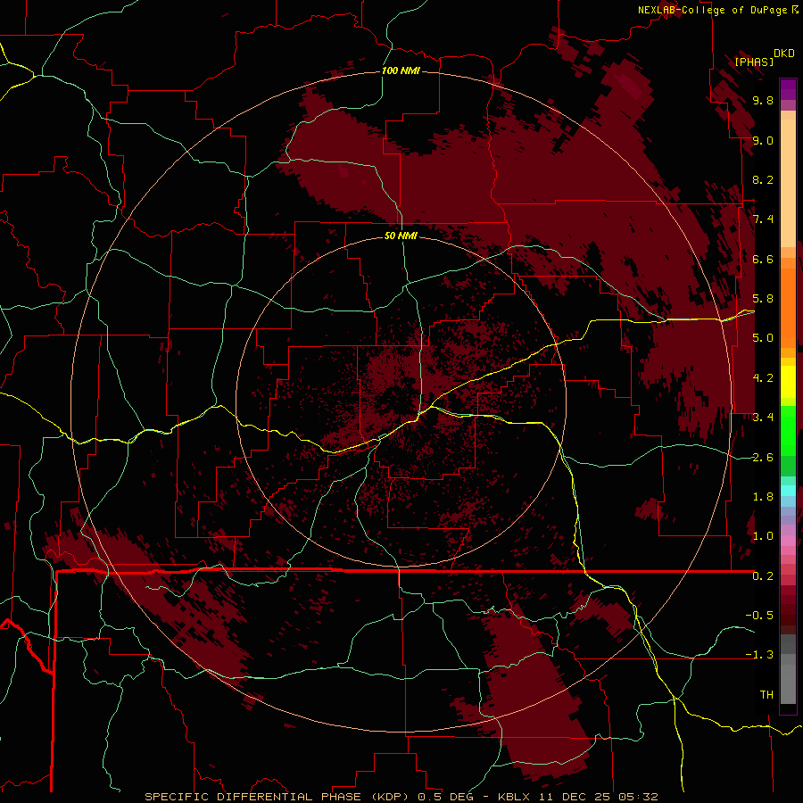Select the 1.8 legend value
Screen dimensions: 803x803
click(x=763, y=497)
